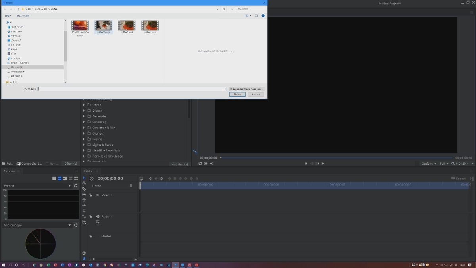
Task: Toggle timeline snapping magnet icon
Action: tap(84, 259)
